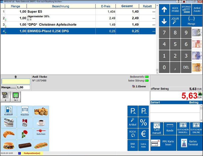Pick the hamburger product tile
The height and width of the screenshot is (156, 203).
pos(9,145)
